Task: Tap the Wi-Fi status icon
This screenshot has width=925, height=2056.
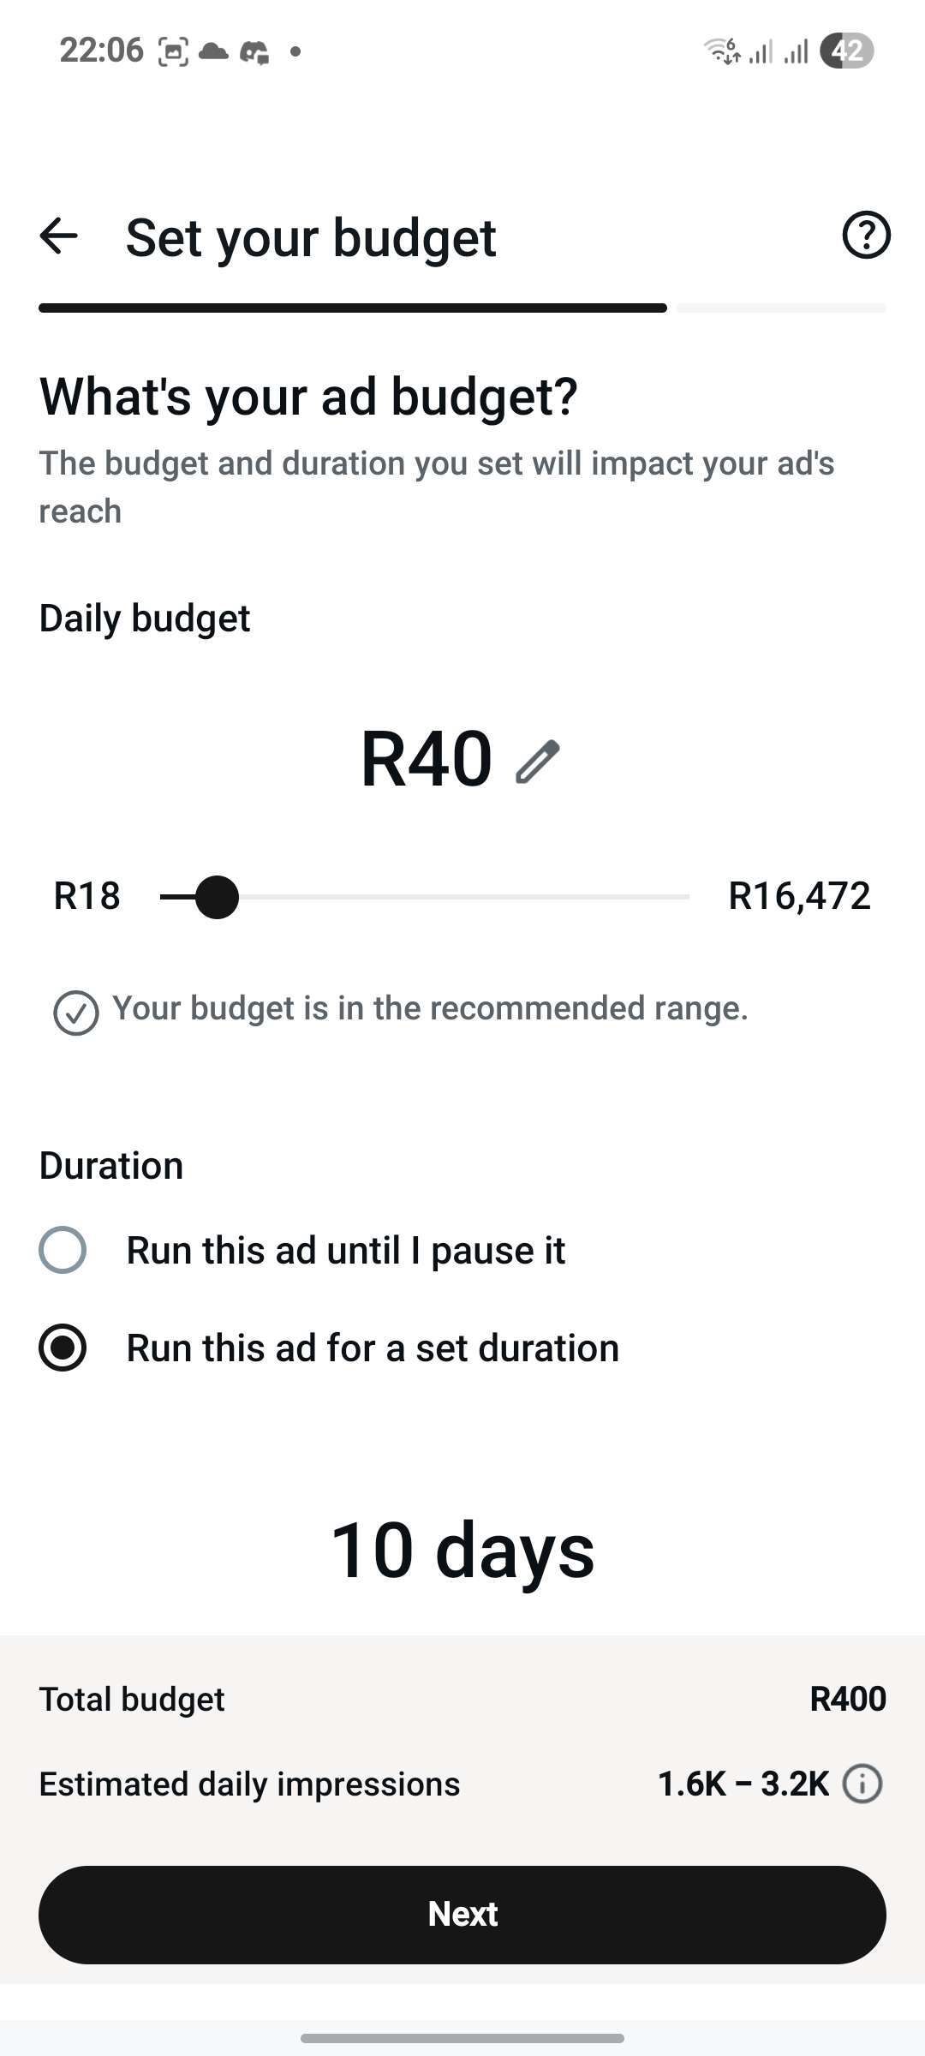Action: point(722,51)
